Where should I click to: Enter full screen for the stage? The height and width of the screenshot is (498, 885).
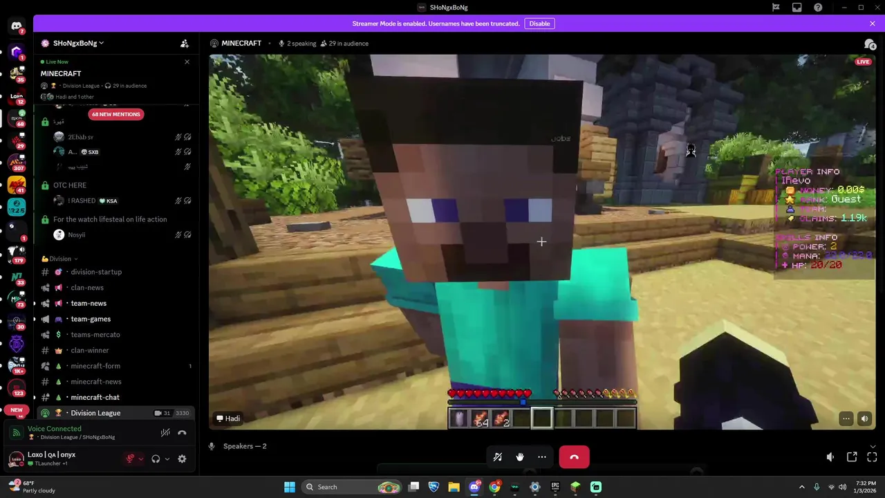coord(872,457)
